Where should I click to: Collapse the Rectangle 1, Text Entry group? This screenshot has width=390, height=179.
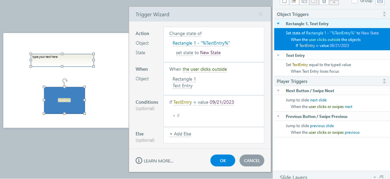pyautogui.click(x=278, y=24)
